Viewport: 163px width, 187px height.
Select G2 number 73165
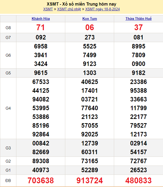pyautogui.click(x=90, y=161)
